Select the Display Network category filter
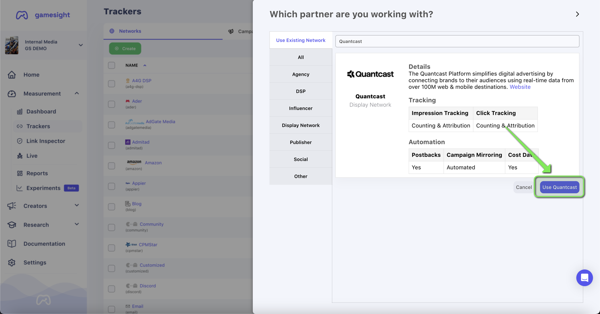Screen dimensions: 600x314 [x=301, y=125]
